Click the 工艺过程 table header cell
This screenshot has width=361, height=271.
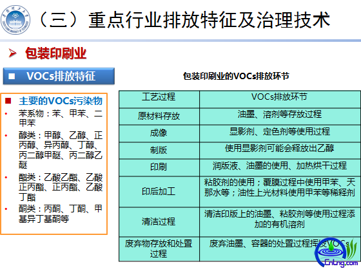[159, 99]
